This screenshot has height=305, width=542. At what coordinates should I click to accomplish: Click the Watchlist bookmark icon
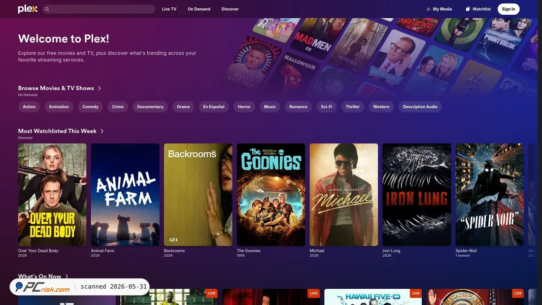(468, 9)
